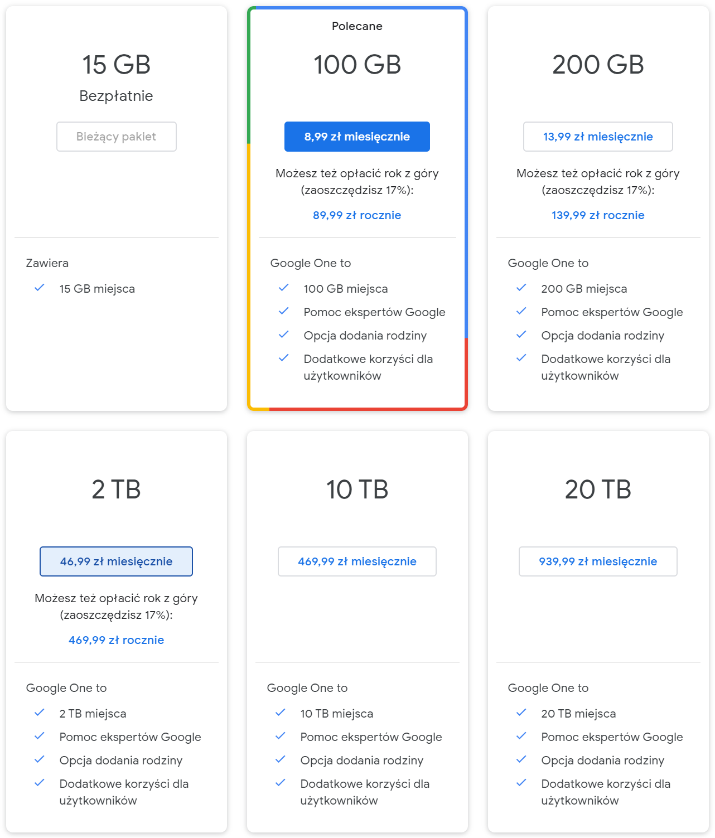Click "Google One to" in the 200 GB card
This screenshot has height=838, width=715.
[x=548, y=263]
